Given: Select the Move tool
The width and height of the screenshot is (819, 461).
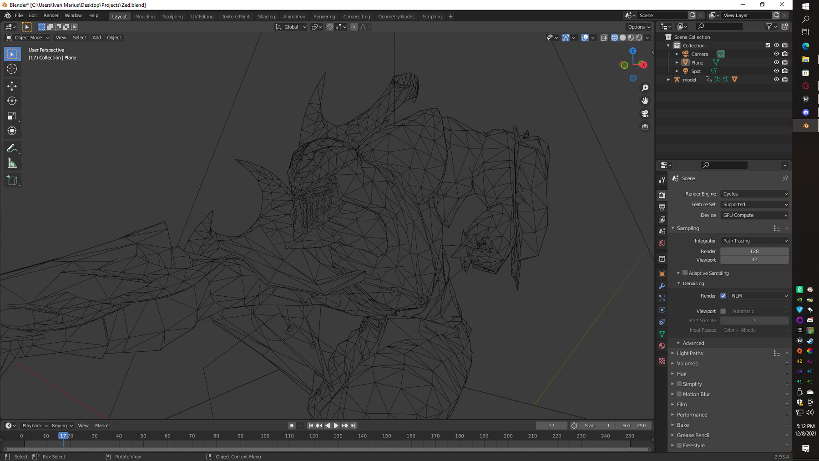Looking at the screenshot, I should click(12, 86).
